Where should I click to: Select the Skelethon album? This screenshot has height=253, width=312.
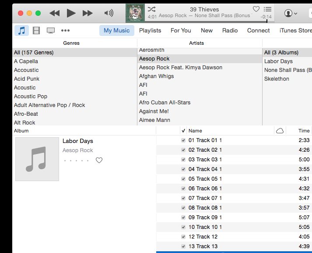point(287,79)
